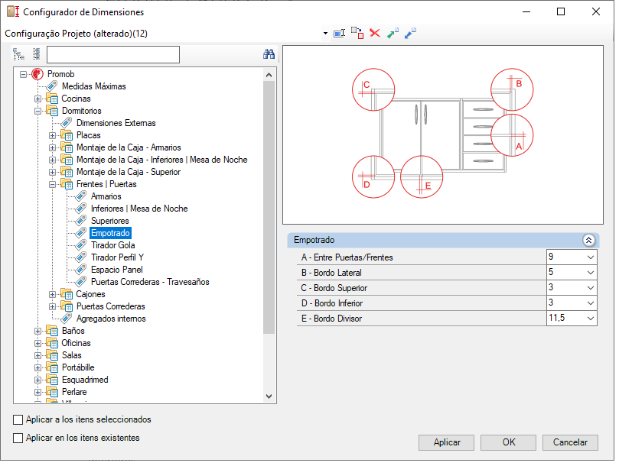Image resolution: width=619 pixels, height=466 pixels.
Task: Click the tag icon beside Espacio Panel
Action: point(81,269)
